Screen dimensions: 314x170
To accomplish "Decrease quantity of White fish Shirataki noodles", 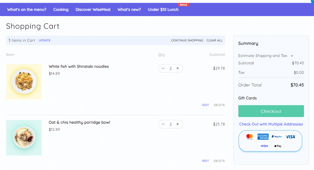I will click(x=163, y=68).
